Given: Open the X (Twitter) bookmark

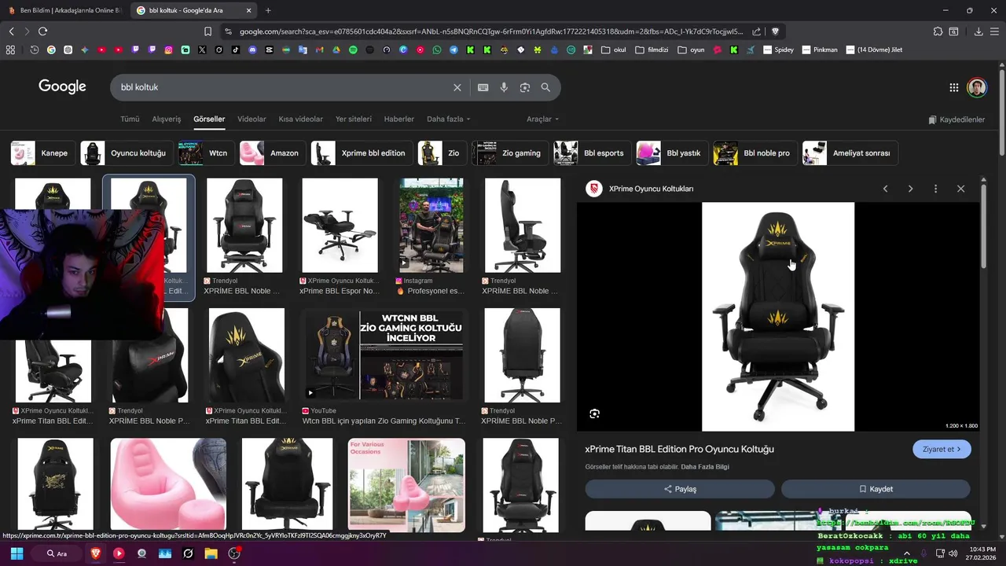Looking at the screenshot, I should [x=202, y=50].
